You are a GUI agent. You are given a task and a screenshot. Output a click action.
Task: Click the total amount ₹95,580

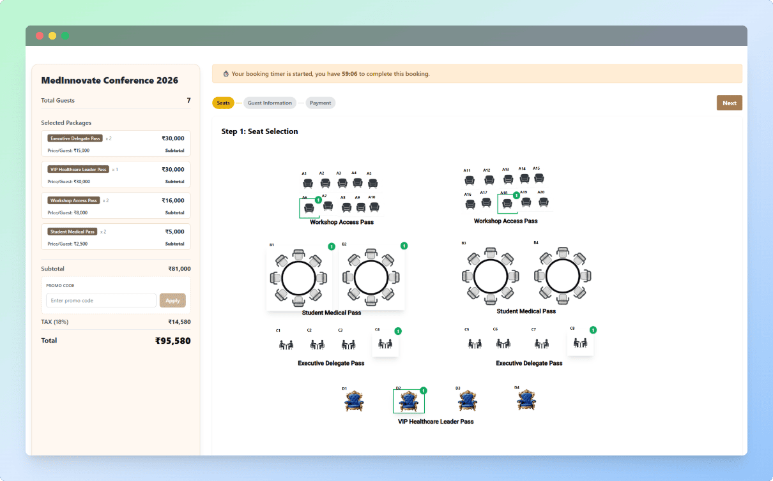(172, 341)
